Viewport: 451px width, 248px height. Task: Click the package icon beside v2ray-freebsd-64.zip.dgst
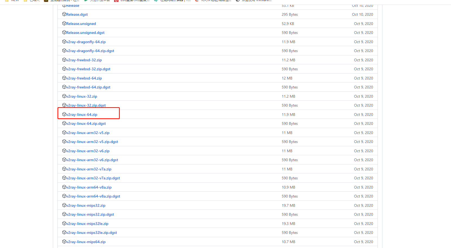[64, 87]
